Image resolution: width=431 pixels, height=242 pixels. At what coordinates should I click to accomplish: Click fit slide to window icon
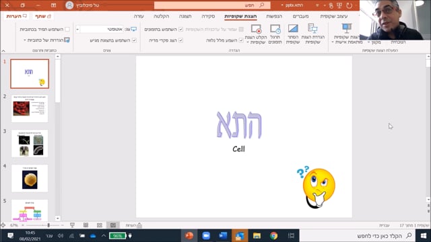coord(3,225)
